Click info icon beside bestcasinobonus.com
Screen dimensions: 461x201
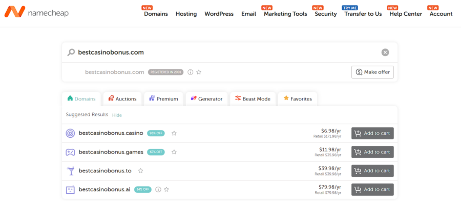pos(190,72)
